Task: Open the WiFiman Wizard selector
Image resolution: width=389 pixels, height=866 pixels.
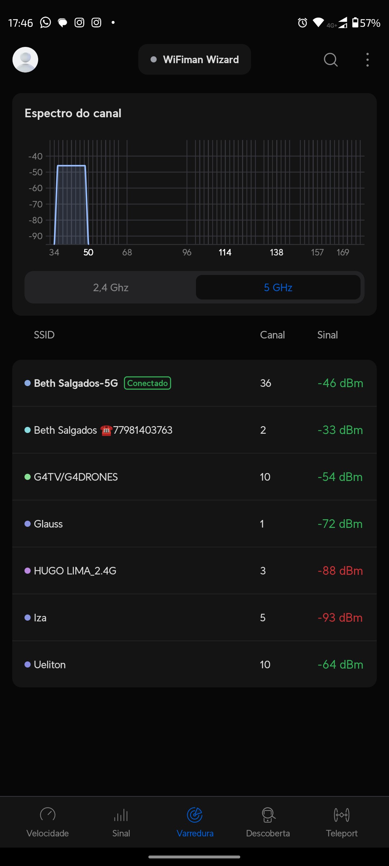Action: pos(194,60)
